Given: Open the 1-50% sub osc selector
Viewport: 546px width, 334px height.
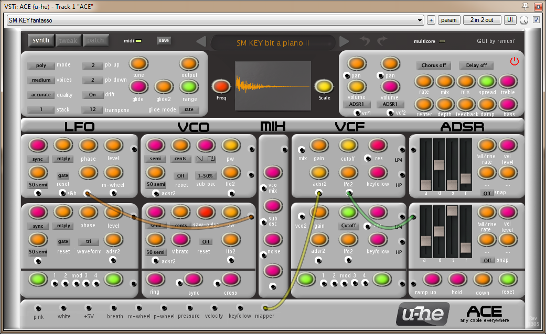Looking at the screenshot, I should [206, 175].
